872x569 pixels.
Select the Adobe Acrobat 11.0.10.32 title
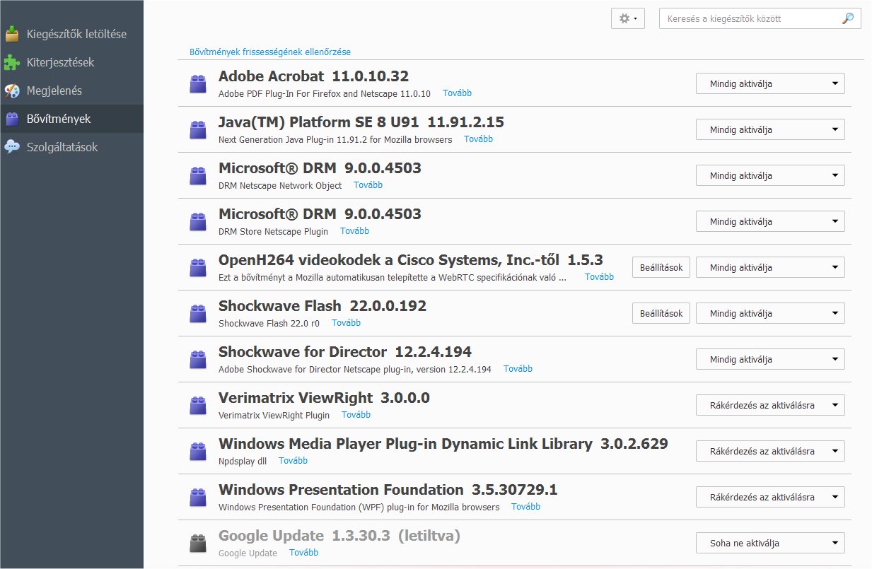[x=313, y=76]
